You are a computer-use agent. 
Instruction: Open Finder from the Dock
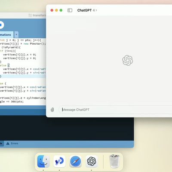(43, 161)
